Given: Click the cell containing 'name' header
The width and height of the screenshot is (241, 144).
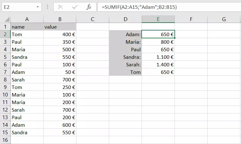Looking at the screenshot, I should click(27, 27).
